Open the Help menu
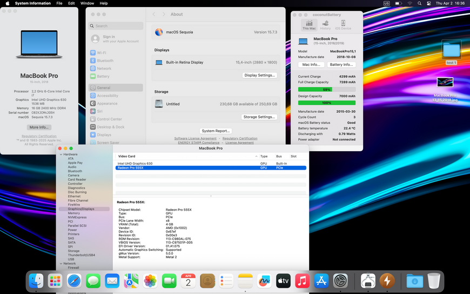Screen dimensions: 470x294 click(x=104, y=3)
